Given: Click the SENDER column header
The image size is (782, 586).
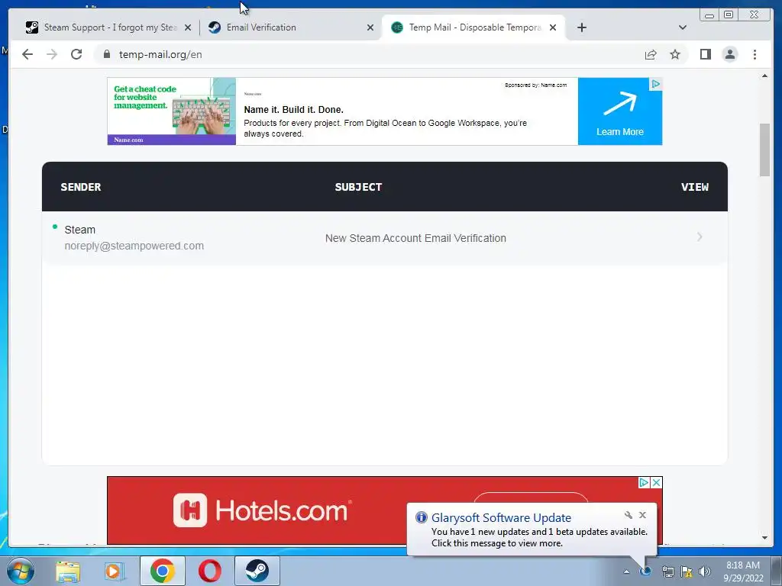Looking at the screenshot, I should pos(81,187).
